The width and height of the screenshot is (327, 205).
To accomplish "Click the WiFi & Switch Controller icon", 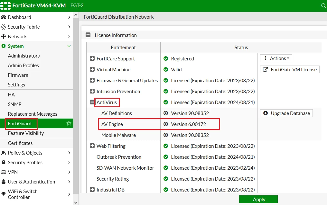I will (4, 194).
